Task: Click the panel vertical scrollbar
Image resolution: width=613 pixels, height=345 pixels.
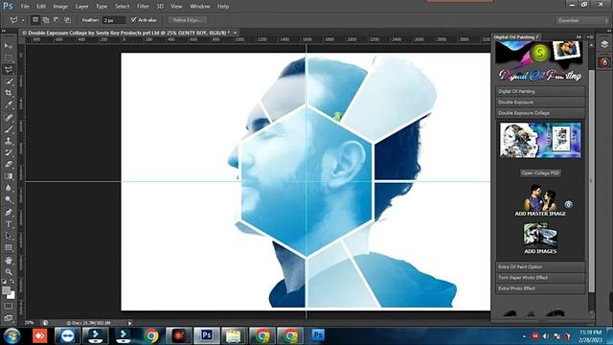Action: [x=592, y=180]
